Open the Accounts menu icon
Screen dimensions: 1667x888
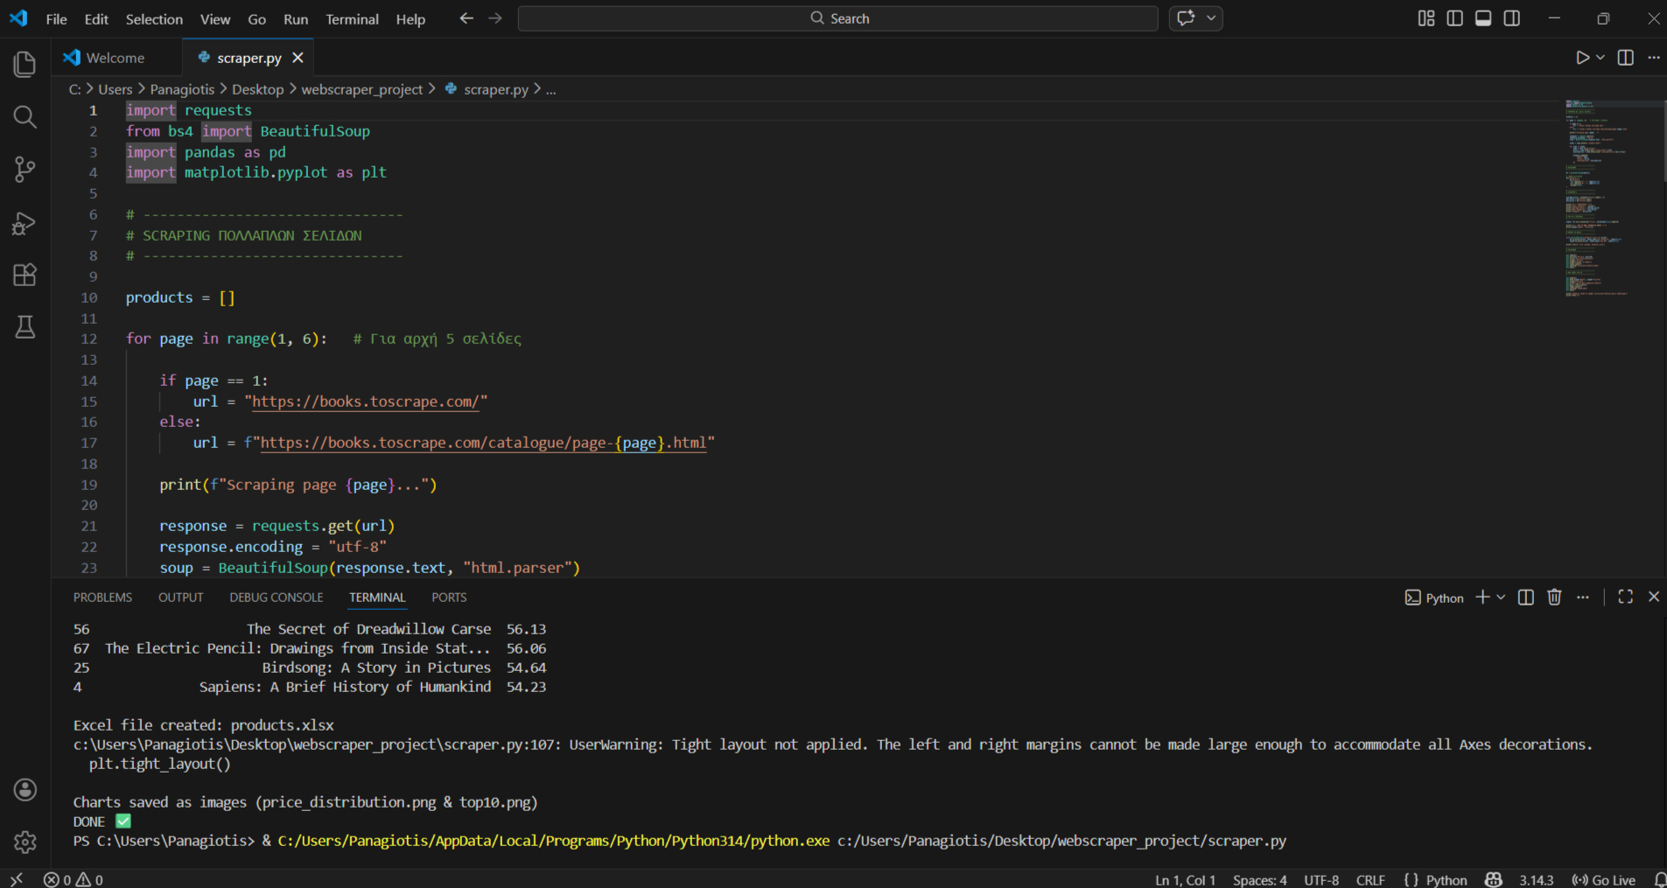pyautogui.click(x=25, y=790)
